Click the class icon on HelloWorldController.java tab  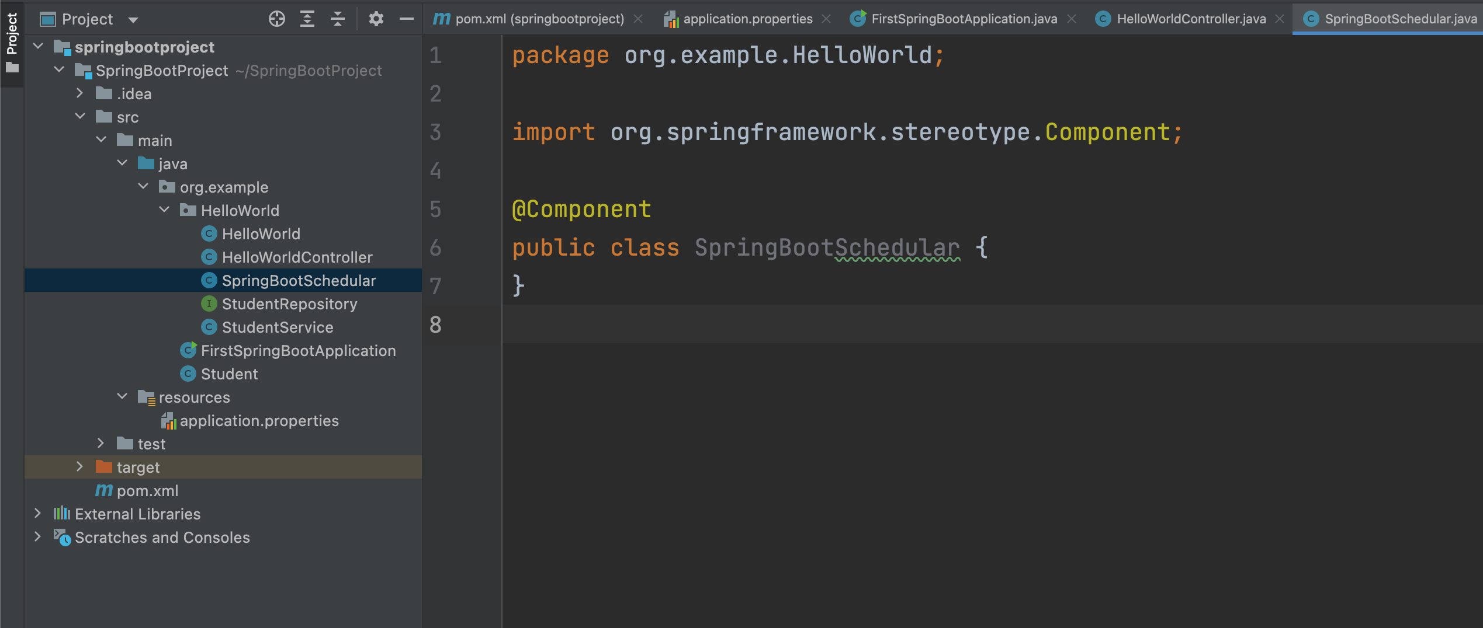(x=1103, y=19)
